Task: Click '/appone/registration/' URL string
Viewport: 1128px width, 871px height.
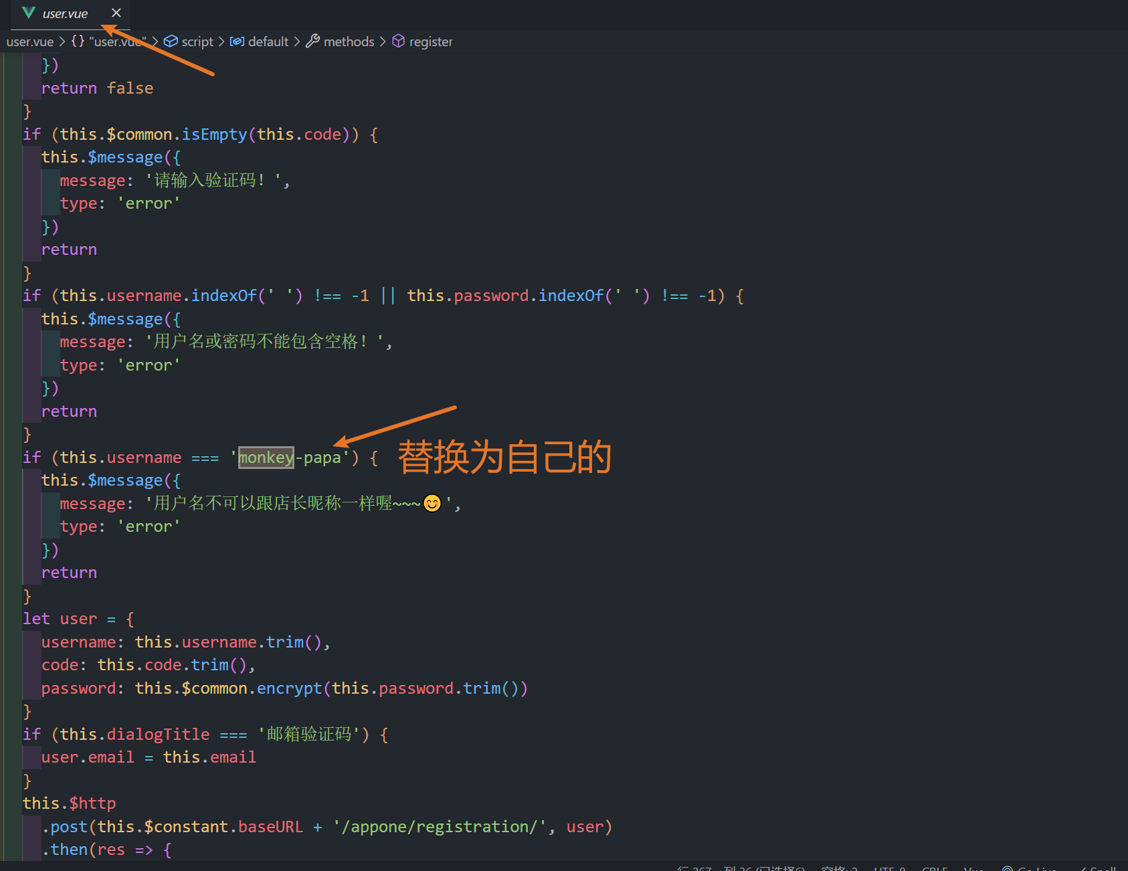Action: [440, 827]
